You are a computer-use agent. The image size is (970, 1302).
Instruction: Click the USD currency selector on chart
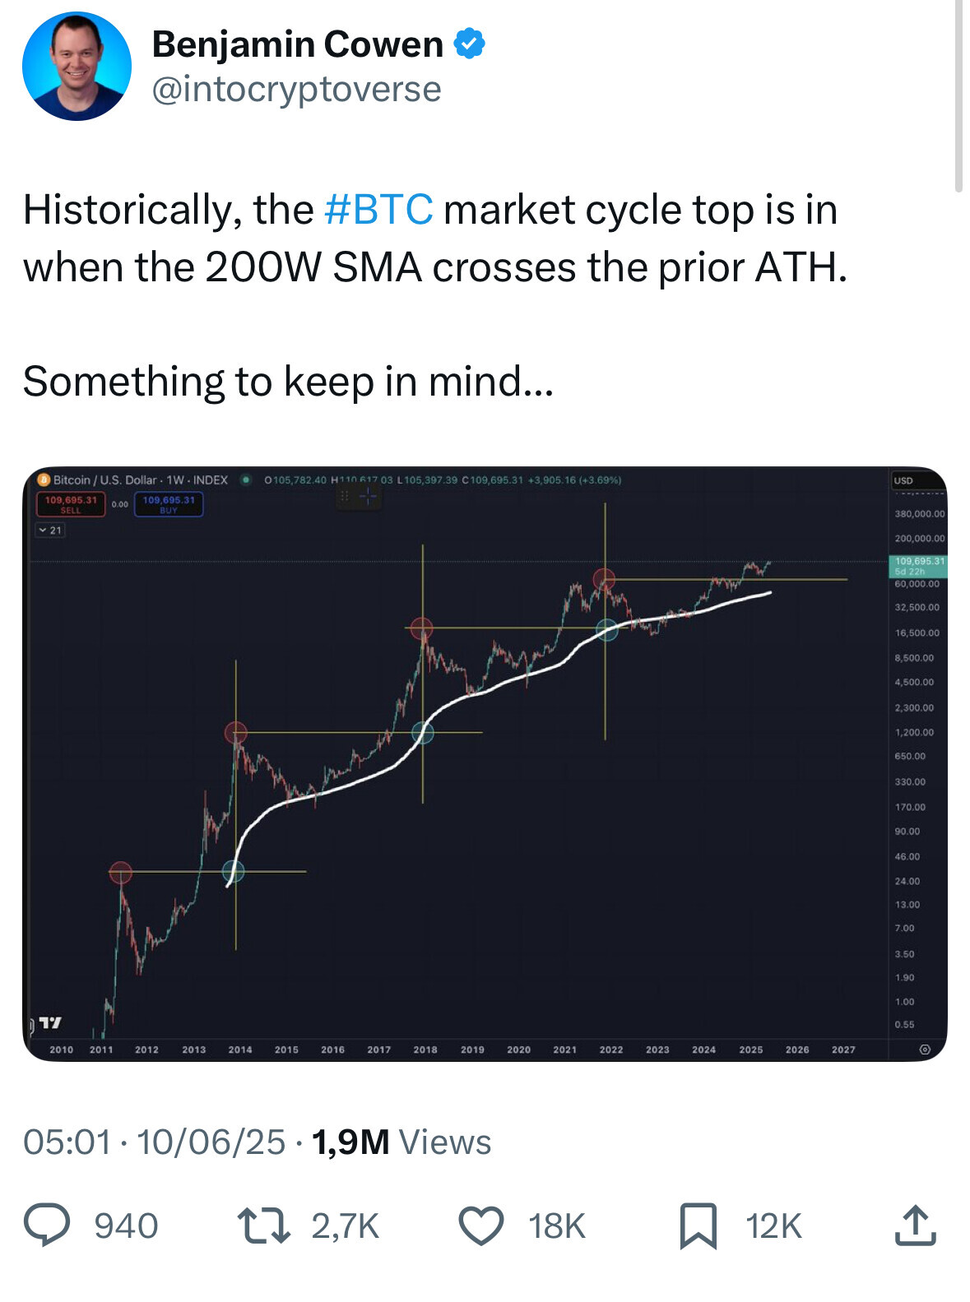903,480
